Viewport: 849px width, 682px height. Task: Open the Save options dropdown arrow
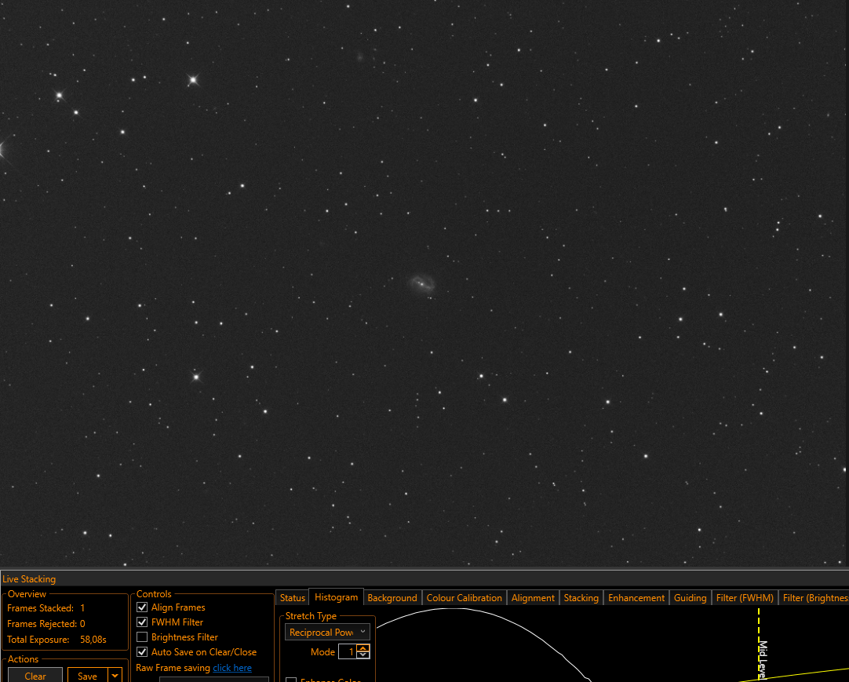click(x=115, y=676)
